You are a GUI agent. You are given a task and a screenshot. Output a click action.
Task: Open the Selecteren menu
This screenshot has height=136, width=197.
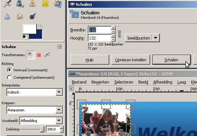[124, 82]
